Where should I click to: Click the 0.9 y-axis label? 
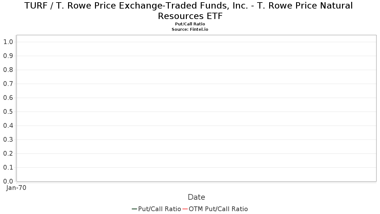coord(8,56)
